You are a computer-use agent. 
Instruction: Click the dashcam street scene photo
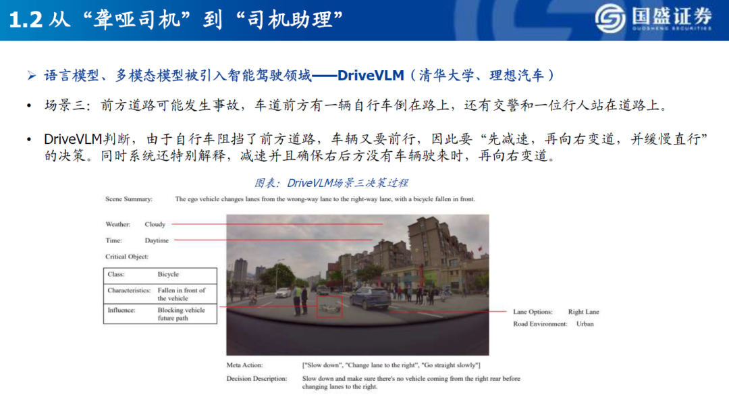pos(358,285)
